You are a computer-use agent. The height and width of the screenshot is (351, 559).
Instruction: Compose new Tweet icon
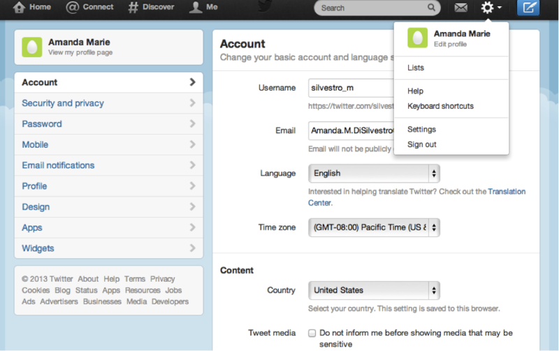(528, 8)
